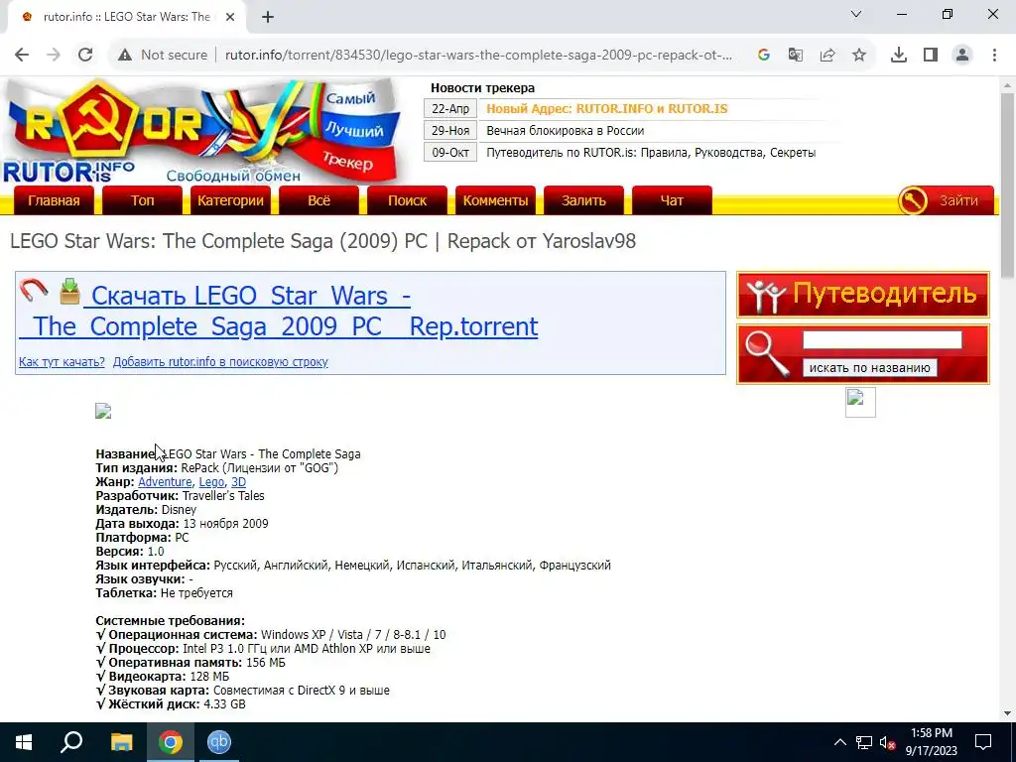This screenshot has width=1016, height=762.
Task: Bookmark this page with the star icon
Action: (x=858, y=56)
